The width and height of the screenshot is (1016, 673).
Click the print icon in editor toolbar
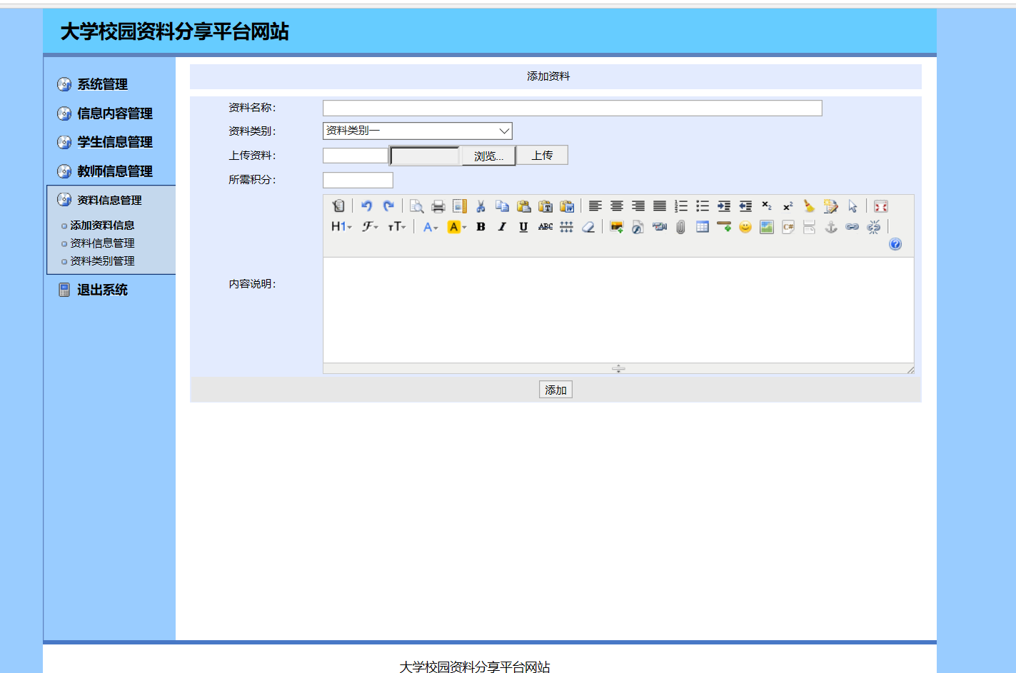pos(438,206)
